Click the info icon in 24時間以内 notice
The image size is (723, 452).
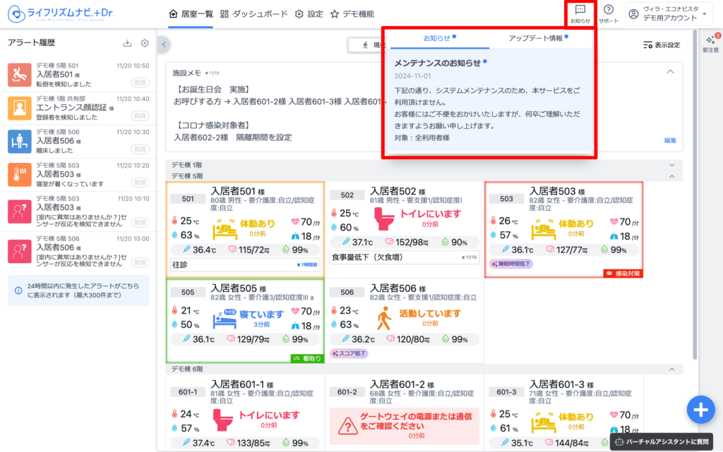click(x=18, y=291)
